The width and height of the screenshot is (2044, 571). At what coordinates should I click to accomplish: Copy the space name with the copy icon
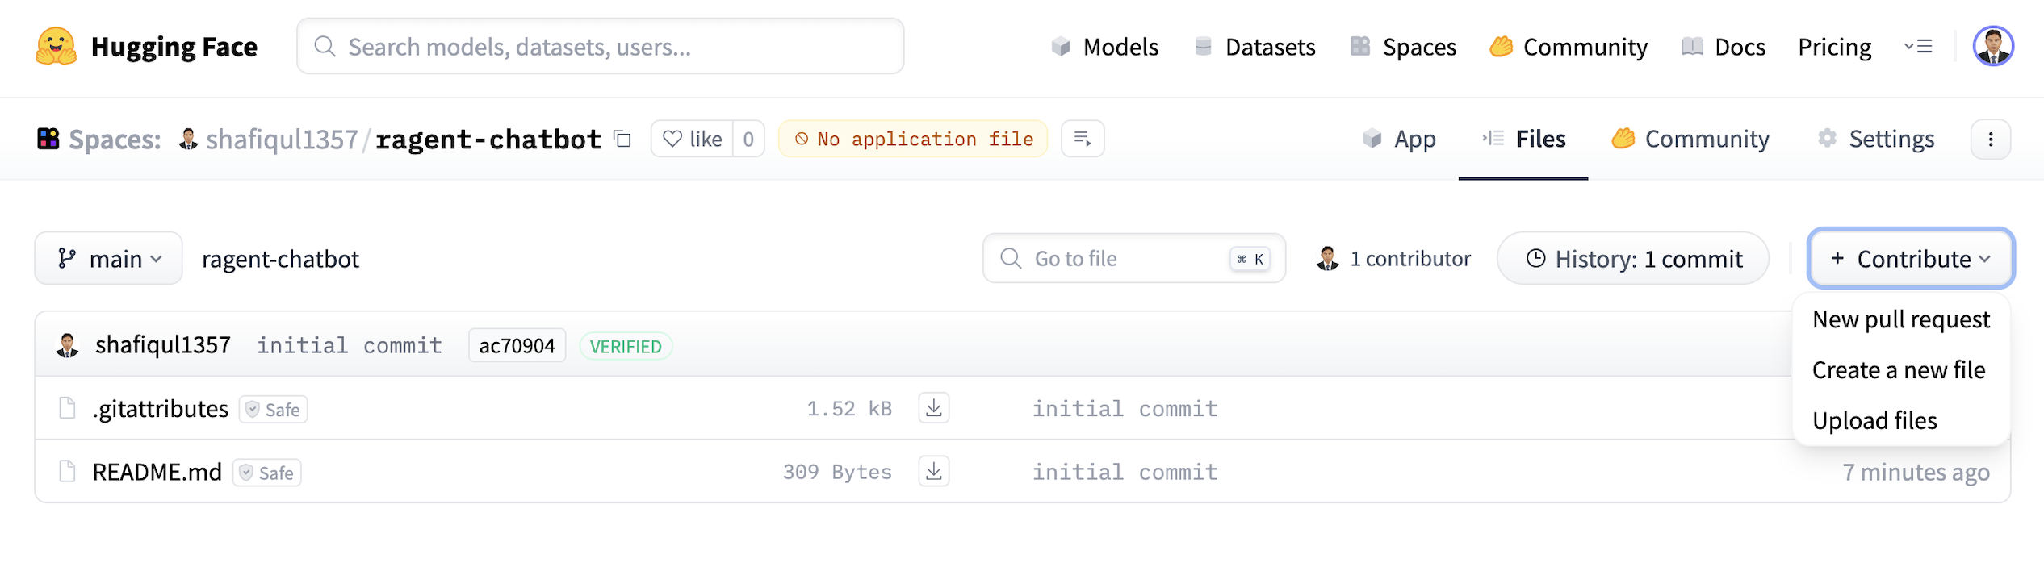click(622, 139)
